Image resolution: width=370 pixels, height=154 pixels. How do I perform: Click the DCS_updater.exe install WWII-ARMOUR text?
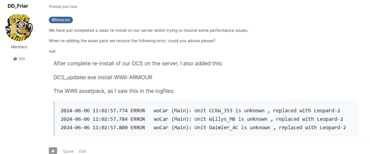click(103, 77)
